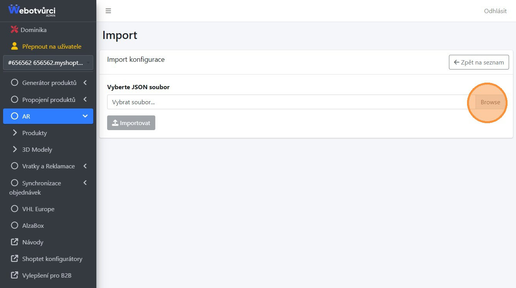Open 3D Modely under AR
Viewport: 516px width, 288px height.
48,149
